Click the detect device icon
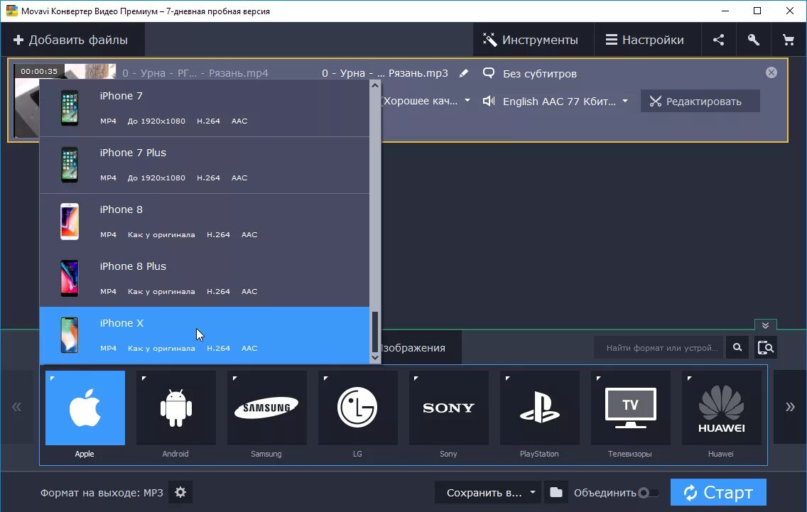 point(766,347)
